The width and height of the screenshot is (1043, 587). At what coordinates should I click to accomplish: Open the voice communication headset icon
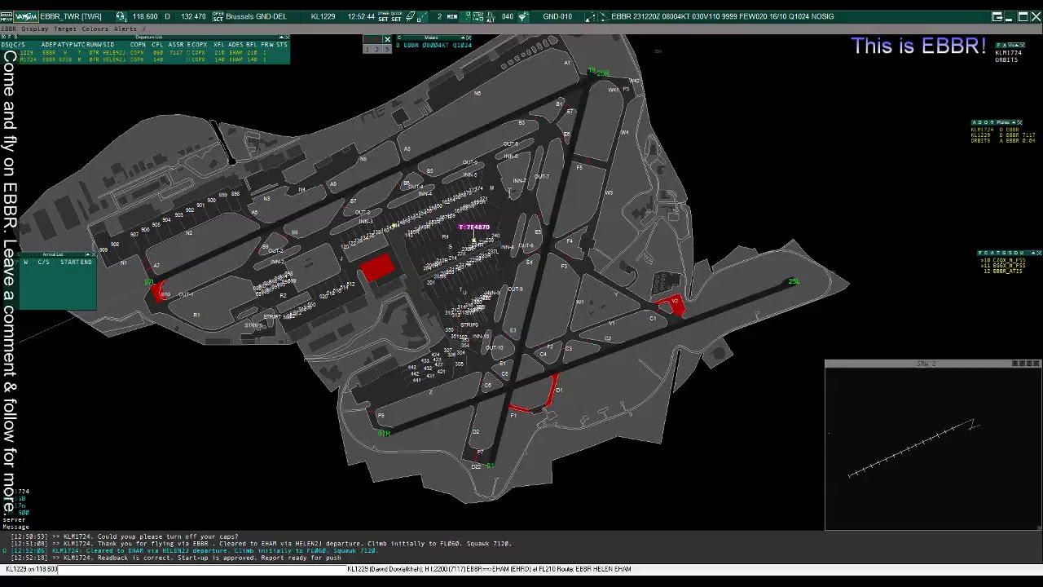point(120,16)
